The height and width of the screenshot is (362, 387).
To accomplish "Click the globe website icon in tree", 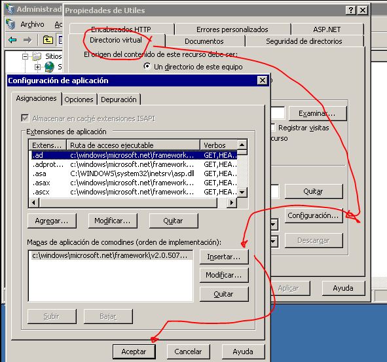I will tap(49, 67).
